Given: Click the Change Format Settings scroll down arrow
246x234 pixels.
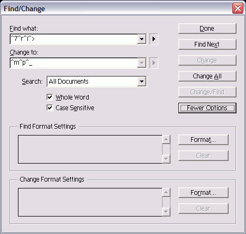Looking at the screenshot, I should tap(166, 212).
